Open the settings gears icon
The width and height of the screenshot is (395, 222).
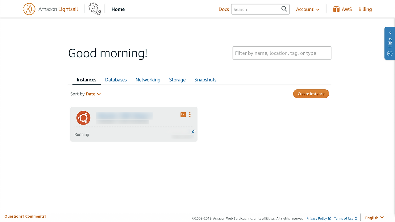[95, 9]
